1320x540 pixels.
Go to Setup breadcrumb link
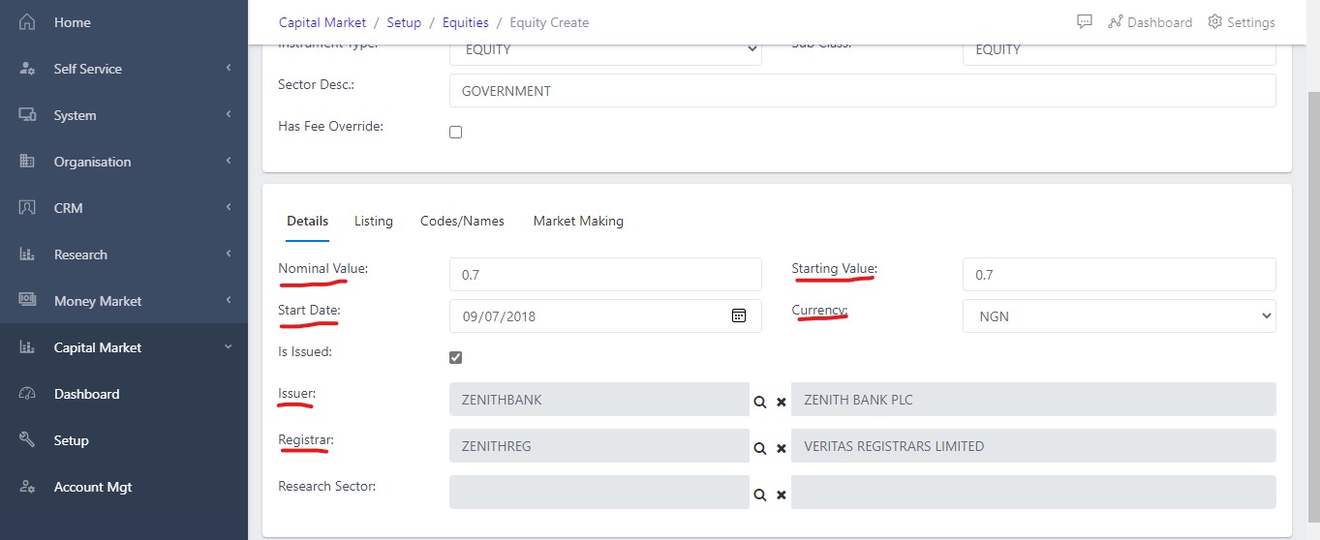pos(404,22)
